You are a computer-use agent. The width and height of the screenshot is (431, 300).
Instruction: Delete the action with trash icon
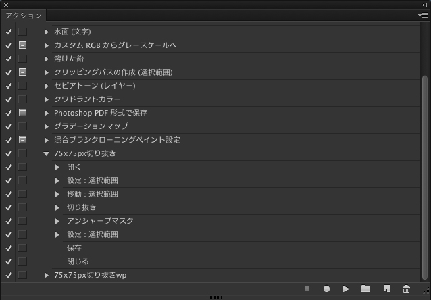406,289
